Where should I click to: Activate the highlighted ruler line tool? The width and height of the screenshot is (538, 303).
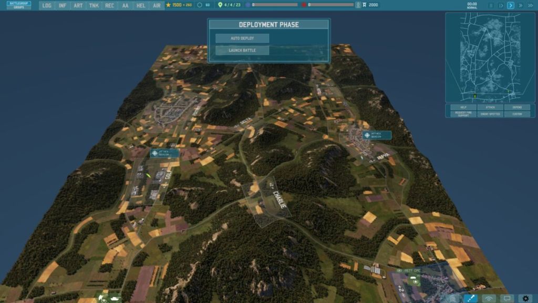click(x=471, y=298)
